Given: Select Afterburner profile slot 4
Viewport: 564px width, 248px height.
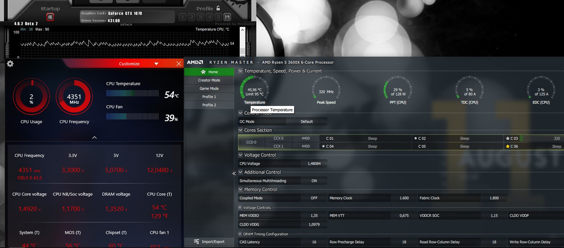Looking at the screenshot, I should pos(209,17).
